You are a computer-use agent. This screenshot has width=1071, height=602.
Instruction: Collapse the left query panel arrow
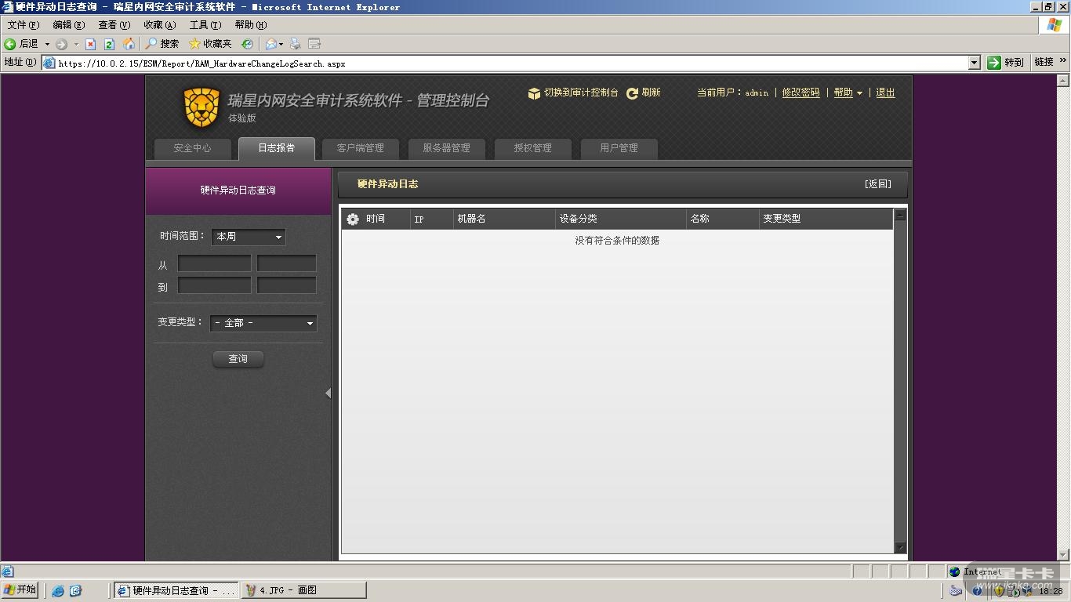[328, 393]
